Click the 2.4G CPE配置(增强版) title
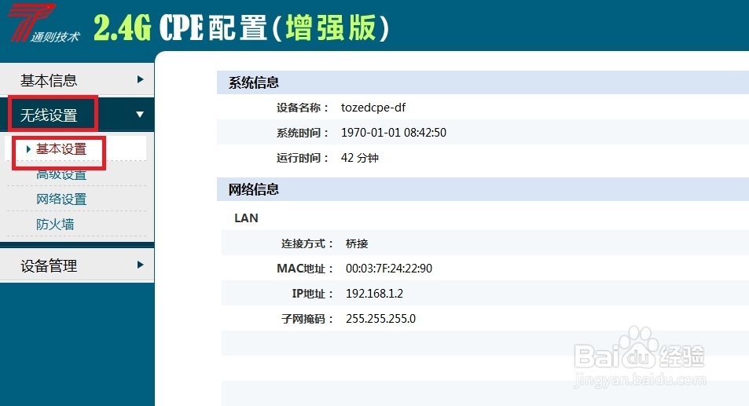The width and height of the screenshot is (749, 406). coord(241,27)
